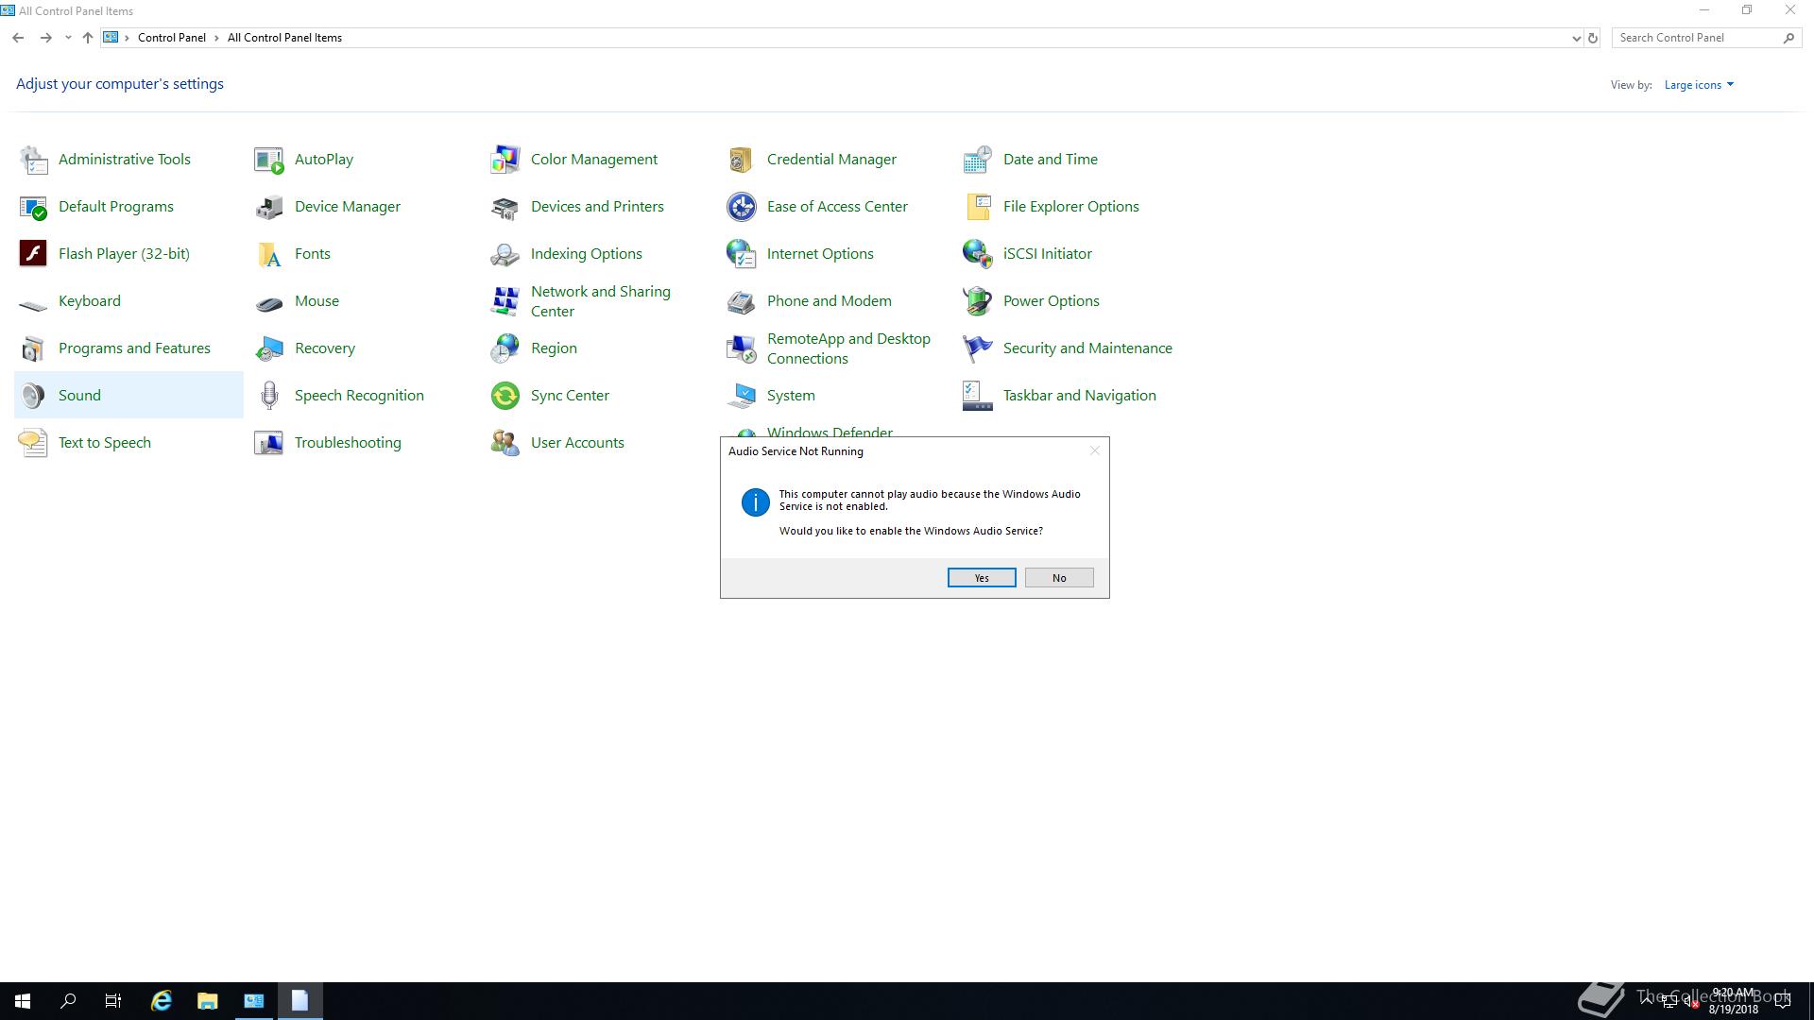Open the RemoteApp and Desktop Connections icon
This screenshot has height=1020, width=1814.
[x=742, y=348]
